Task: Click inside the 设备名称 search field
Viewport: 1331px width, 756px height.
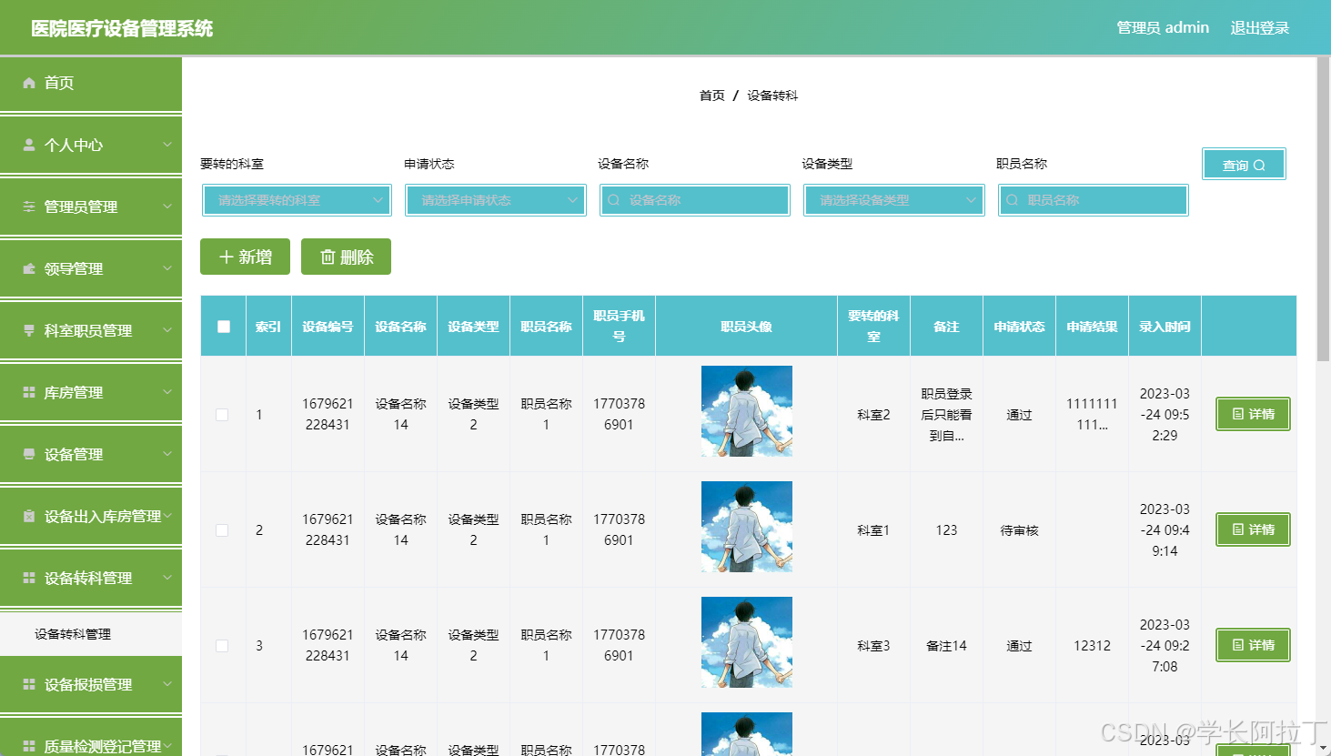Action: 694,200
